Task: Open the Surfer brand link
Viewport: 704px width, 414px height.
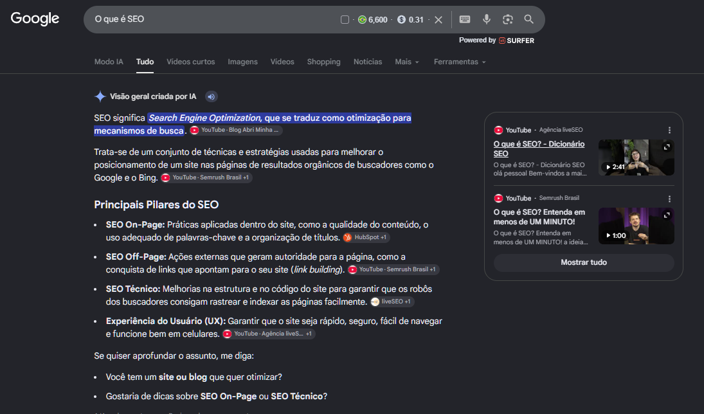Action: pos(516,40)
